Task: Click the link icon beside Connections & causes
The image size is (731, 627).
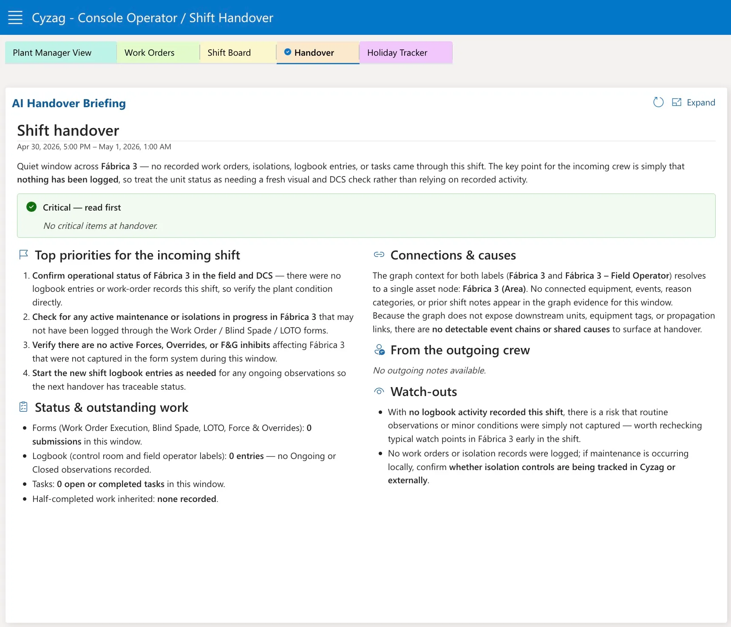Action: [379, 255]
